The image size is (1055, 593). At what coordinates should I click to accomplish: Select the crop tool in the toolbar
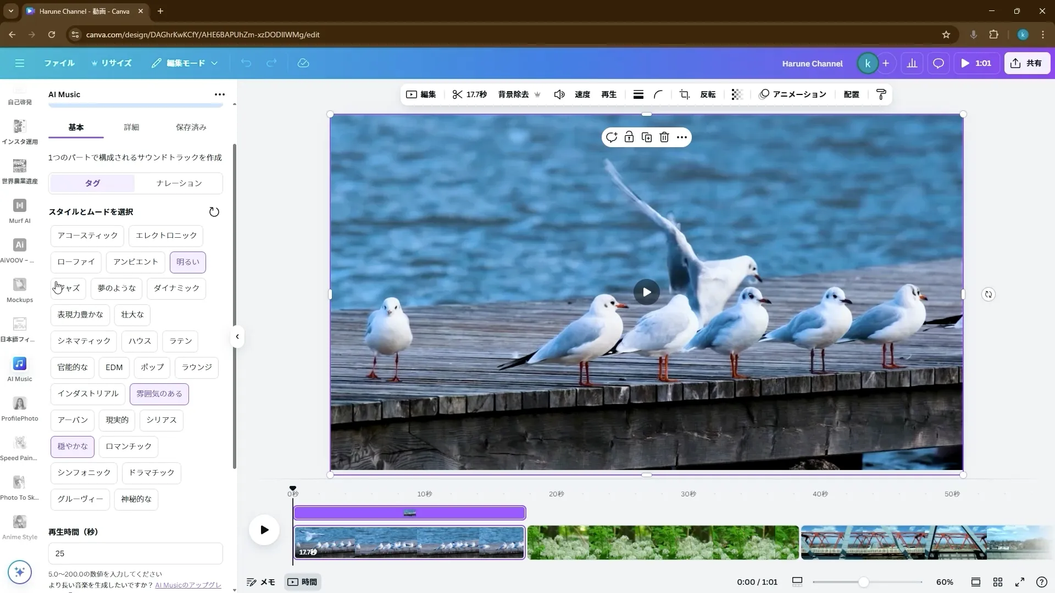click(x=684, y=94)
